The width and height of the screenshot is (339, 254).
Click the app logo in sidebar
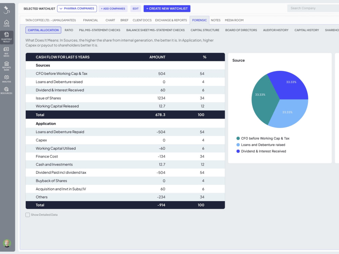(7, 10)
